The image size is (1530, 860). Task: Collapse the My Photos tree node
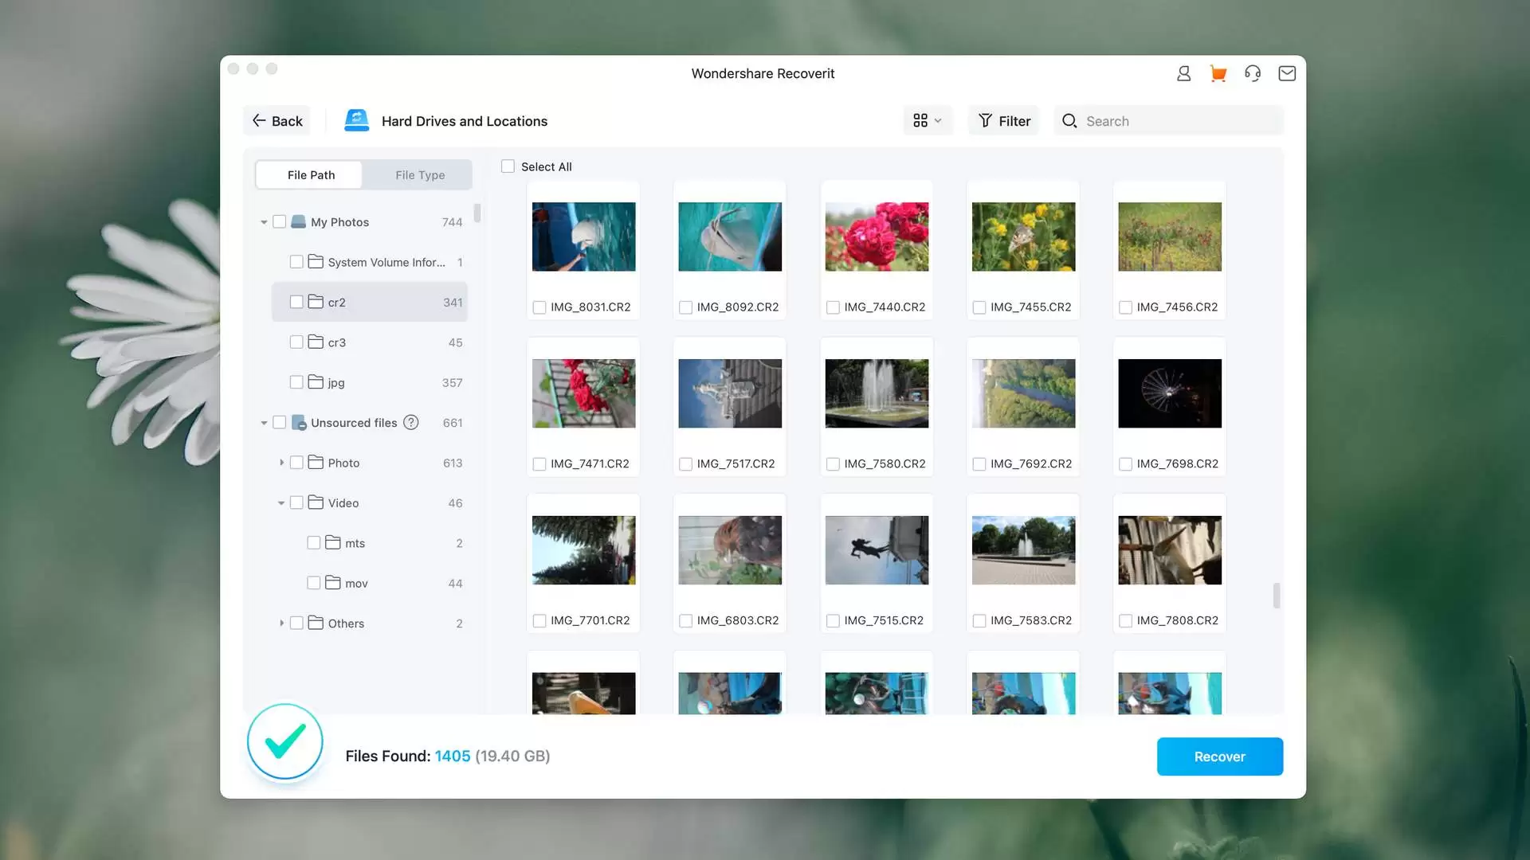264,222
